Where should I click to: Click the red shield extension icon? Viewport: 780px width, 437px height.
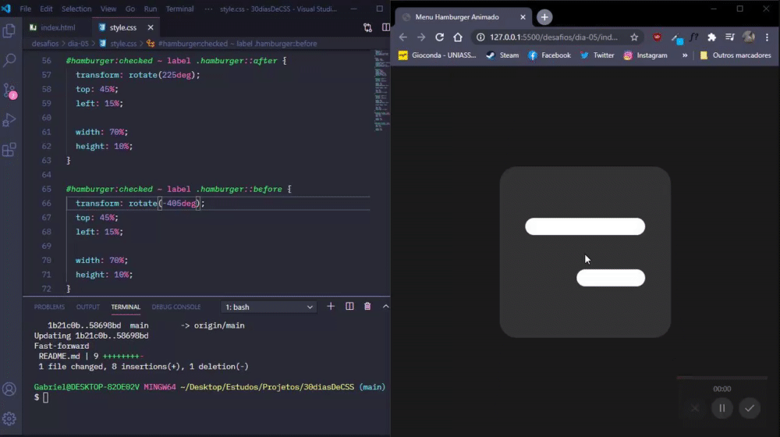point(657,37)
